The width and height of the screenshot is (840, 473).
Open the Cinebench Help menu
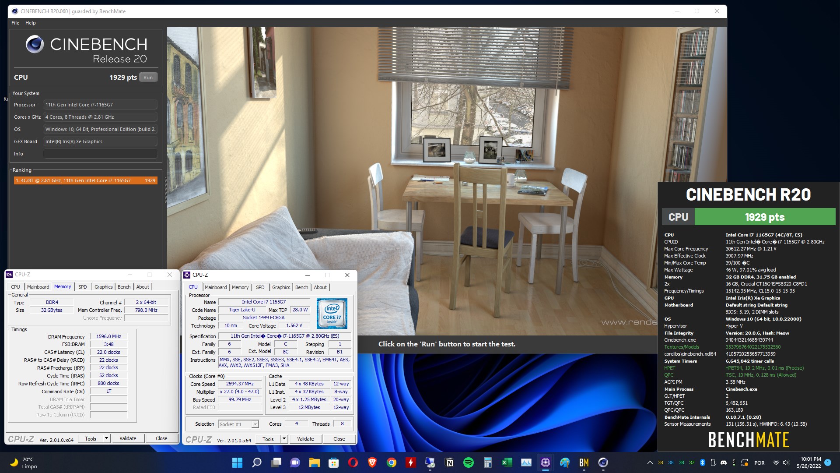(x=31, y=23)
